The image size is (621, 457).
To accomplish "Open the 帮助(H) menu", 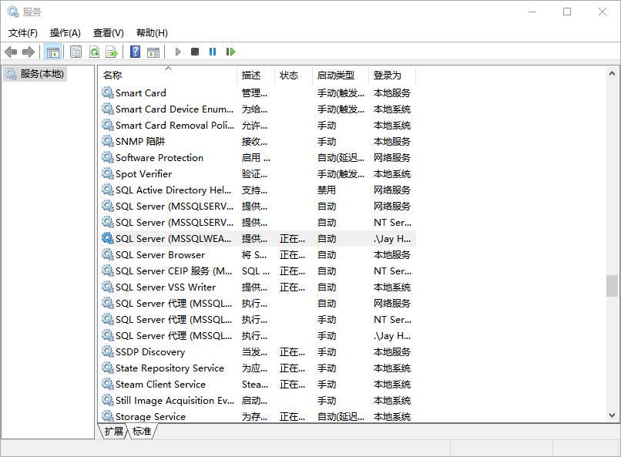I will [152, 33].
